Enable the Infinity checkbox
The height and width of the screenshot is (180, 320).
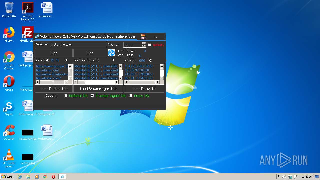tap(150, 45)
